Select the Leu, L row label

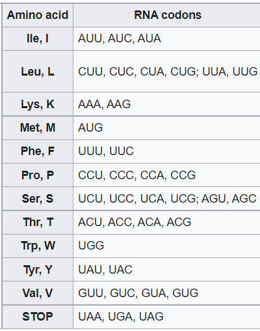38,72
